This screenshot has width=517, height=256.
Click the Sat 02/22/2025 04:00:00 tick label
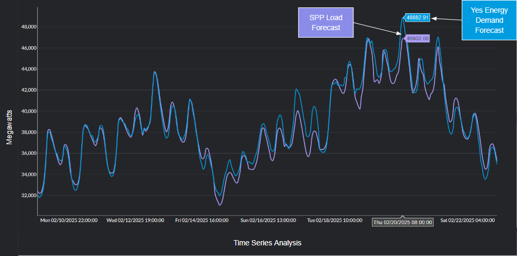click(x=468, y=220)
